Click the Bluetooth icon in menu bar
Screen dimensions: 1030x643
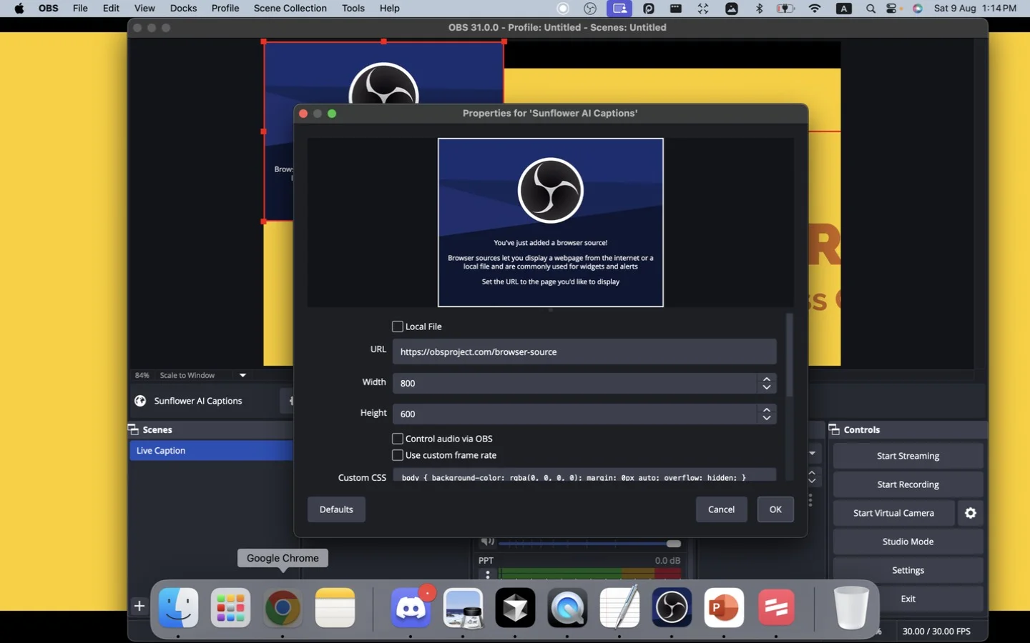coord(760,9)
